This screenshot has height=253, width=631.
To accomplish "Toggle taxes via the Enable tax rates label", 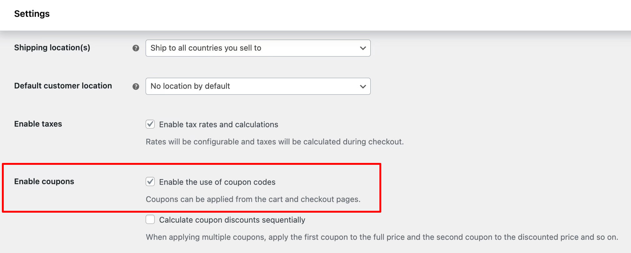I will point(218,124).
